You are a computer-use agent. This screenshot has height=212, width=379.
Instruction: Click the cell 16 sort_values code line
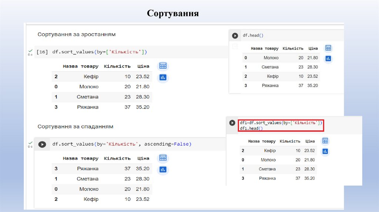[100, 52]
